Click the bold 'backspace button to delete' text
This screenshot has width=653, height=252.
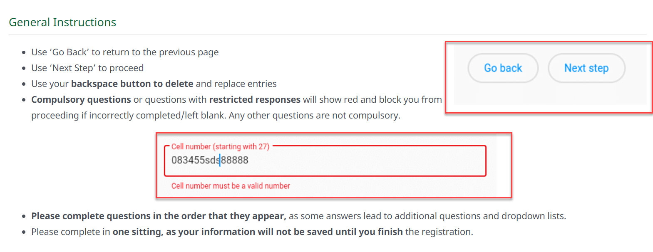coord(132,84)
